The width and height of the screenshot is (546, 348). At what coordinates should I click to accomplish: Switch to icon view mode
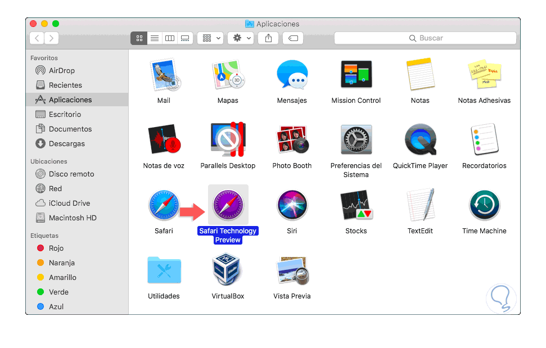tap(139, 38)
